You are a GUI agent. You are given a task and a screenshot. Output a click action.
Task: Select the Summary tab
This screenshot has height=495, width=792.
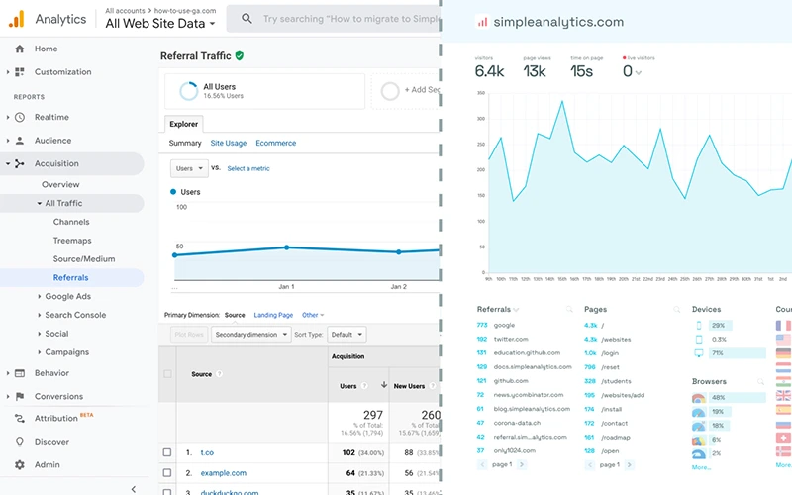[x=185, y=143]
